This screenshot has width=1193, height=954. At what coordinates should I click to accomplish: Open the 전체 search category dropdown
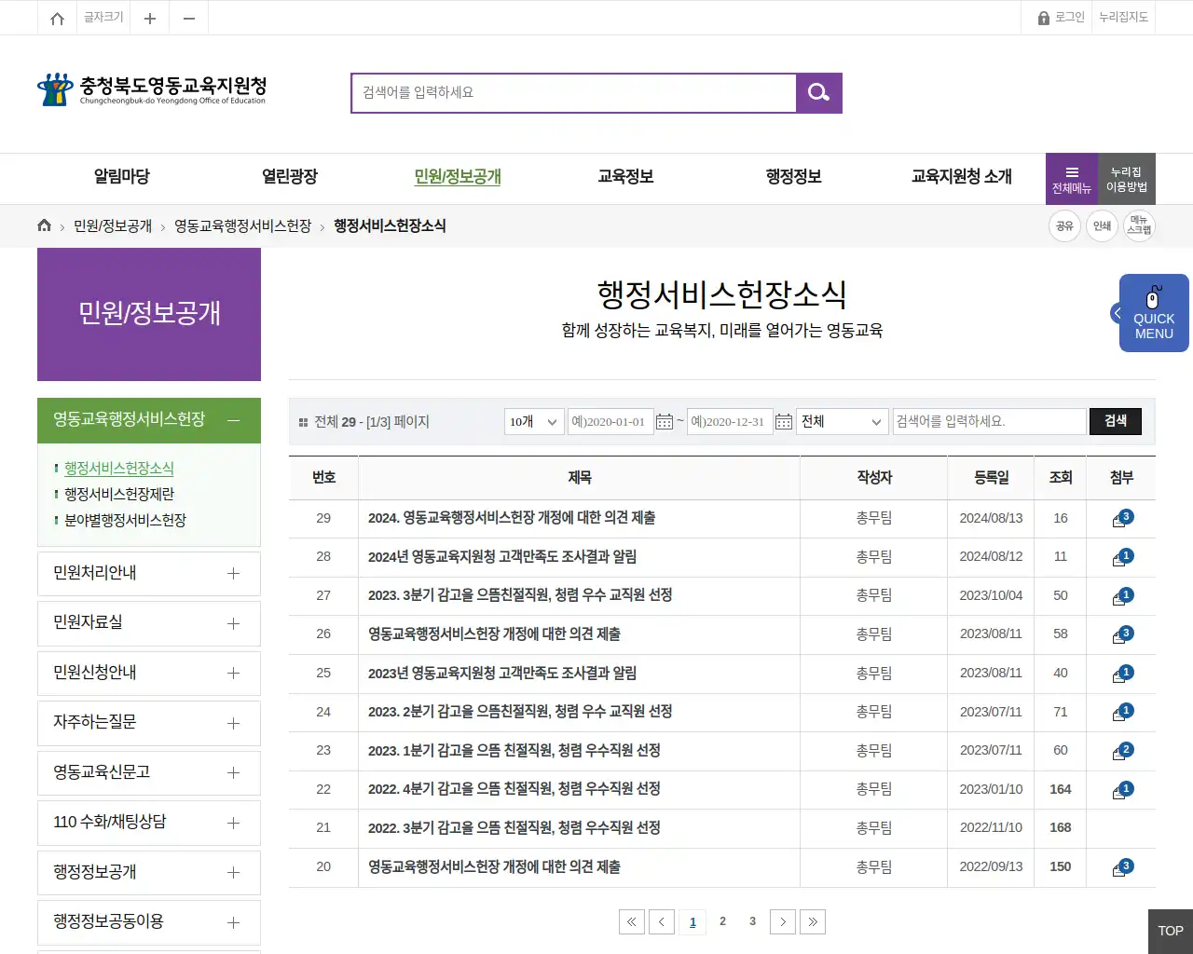coord(843,422)
